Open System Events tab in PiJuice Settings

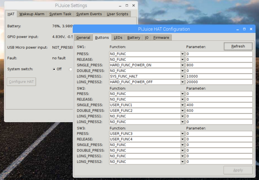pos(89,14)
